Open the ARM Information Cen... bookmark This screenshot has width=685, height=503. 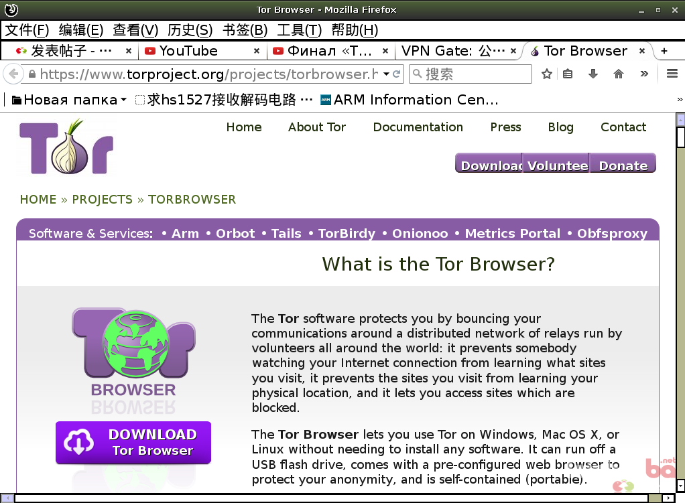[410, 100]
